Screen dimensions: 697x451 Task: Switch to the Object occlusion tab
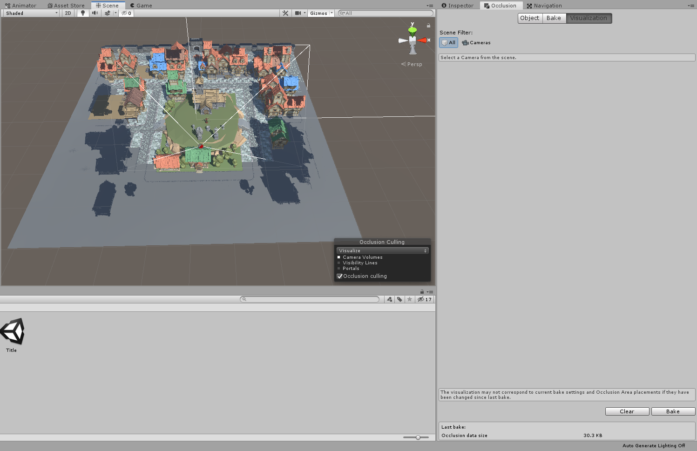(x=530, y=18)
